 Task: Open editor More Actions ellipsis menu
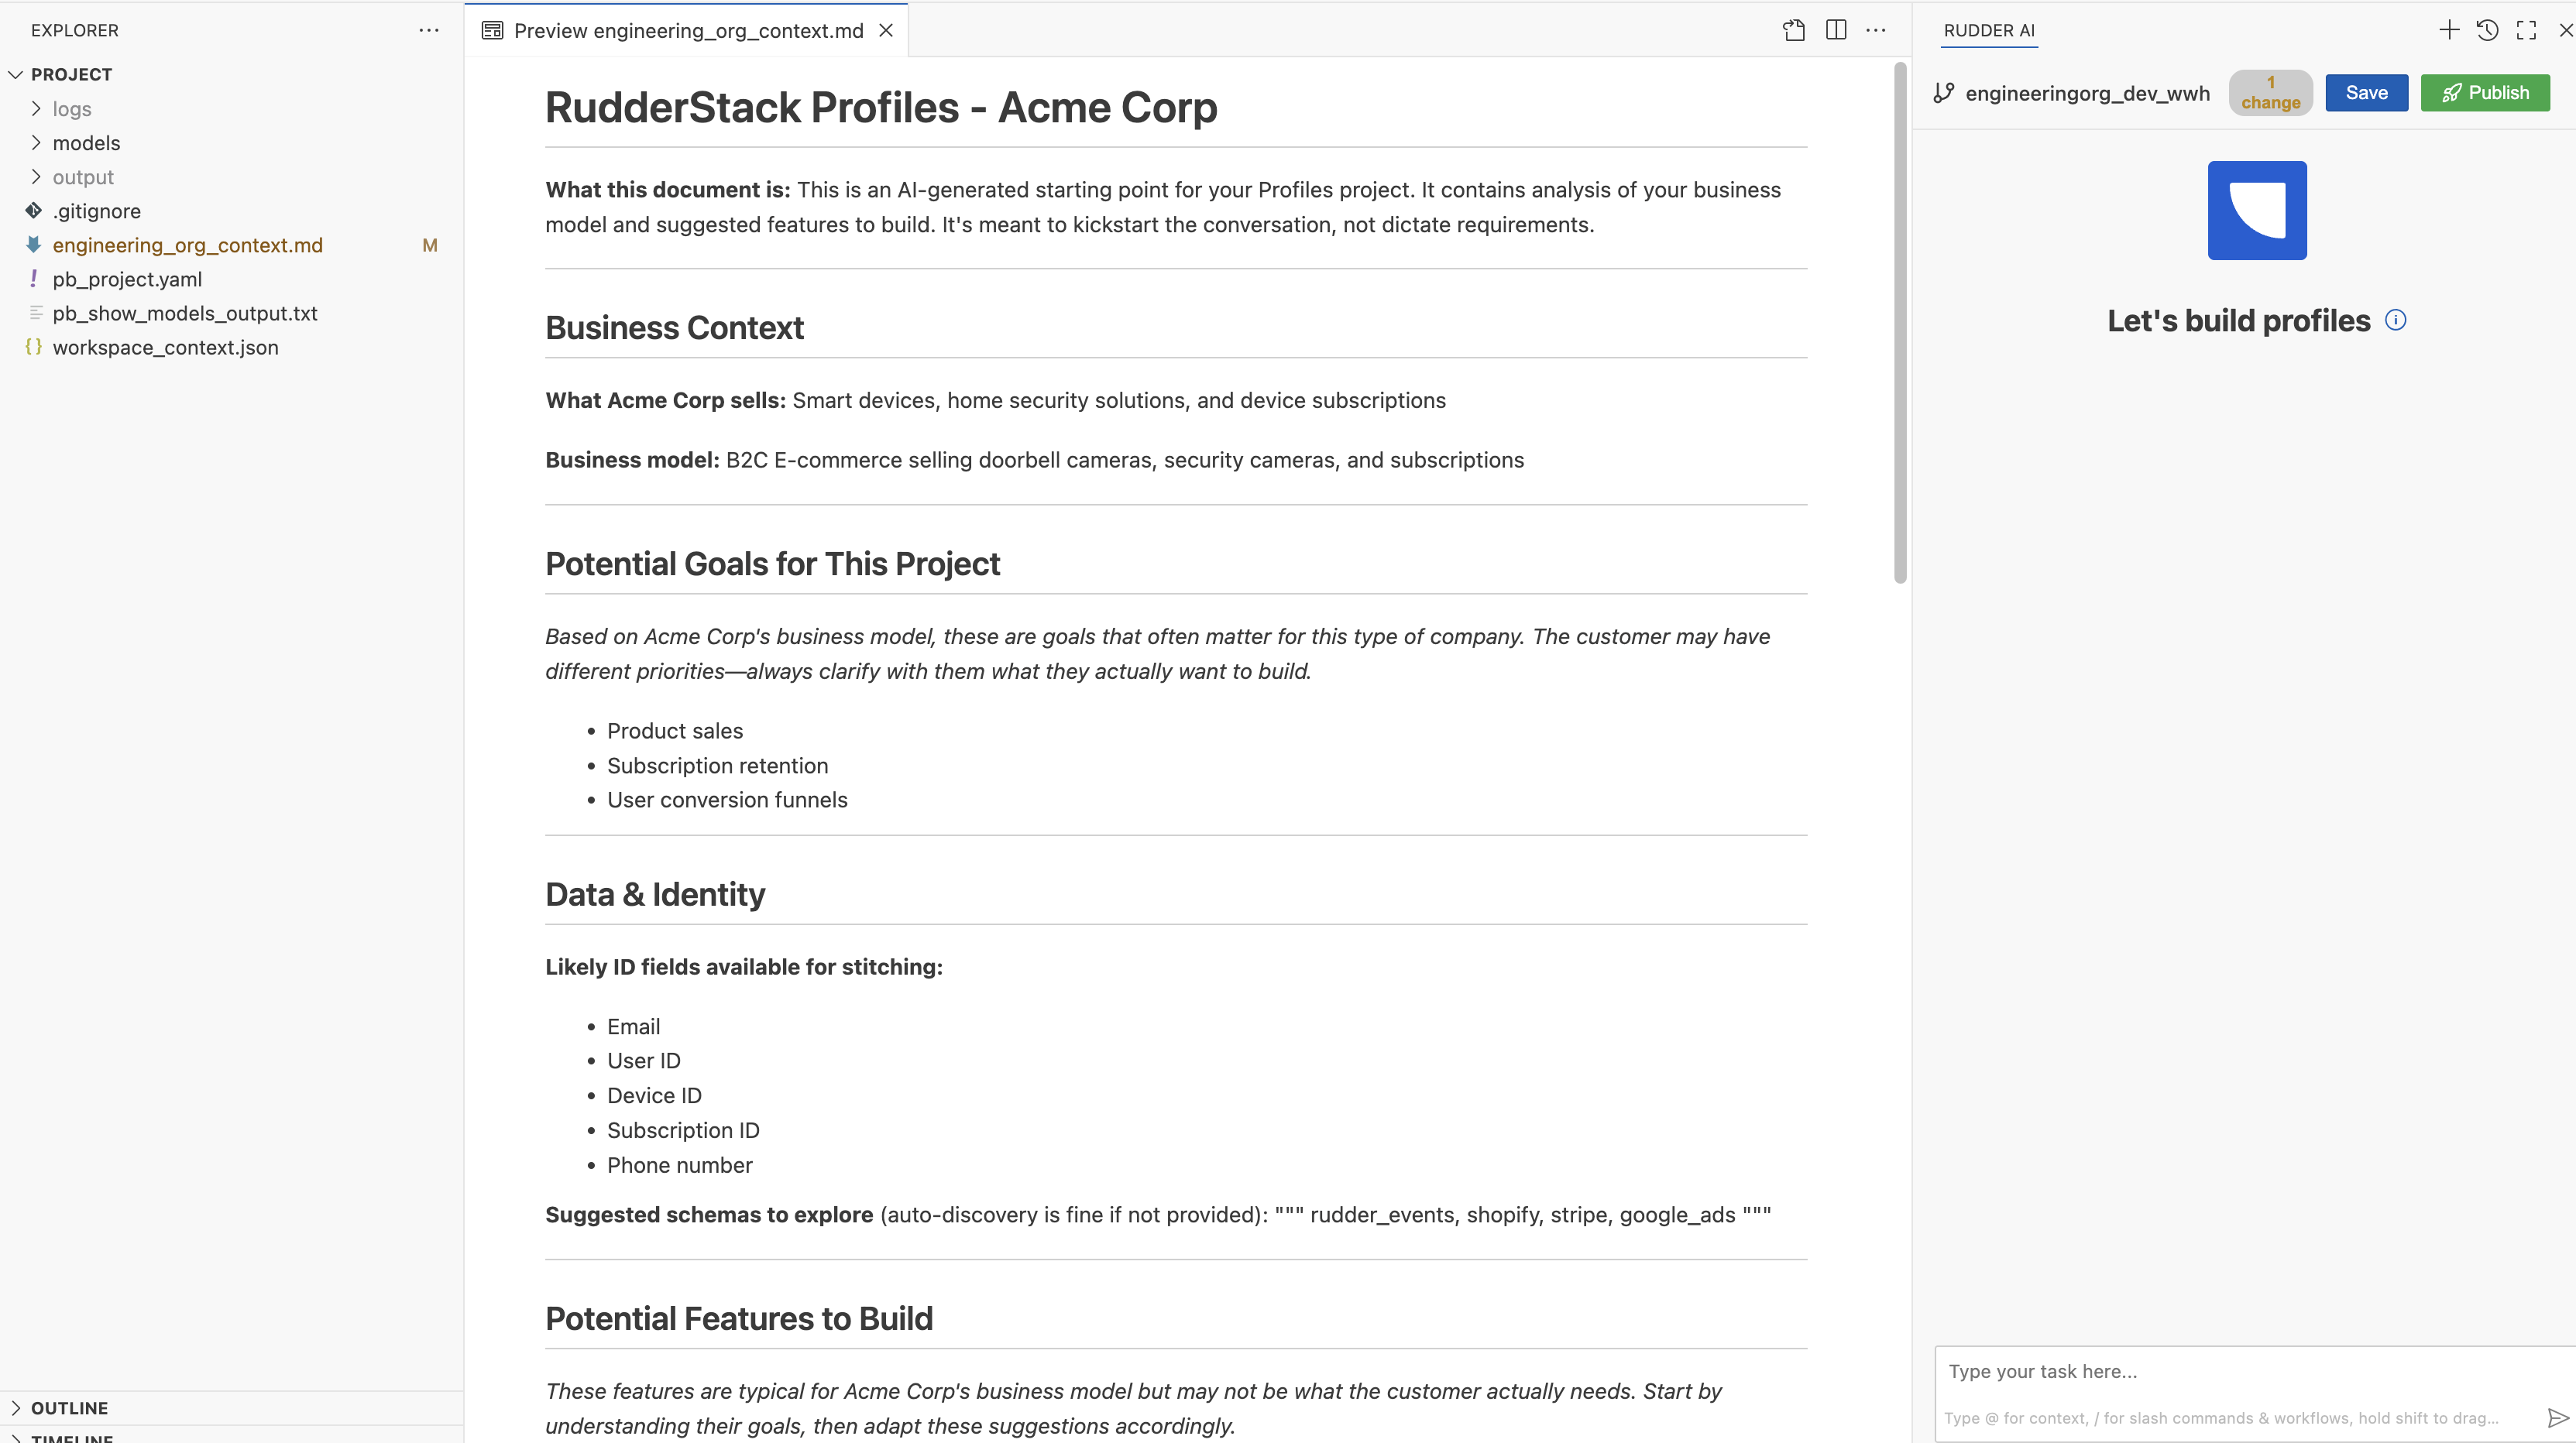1876,30
